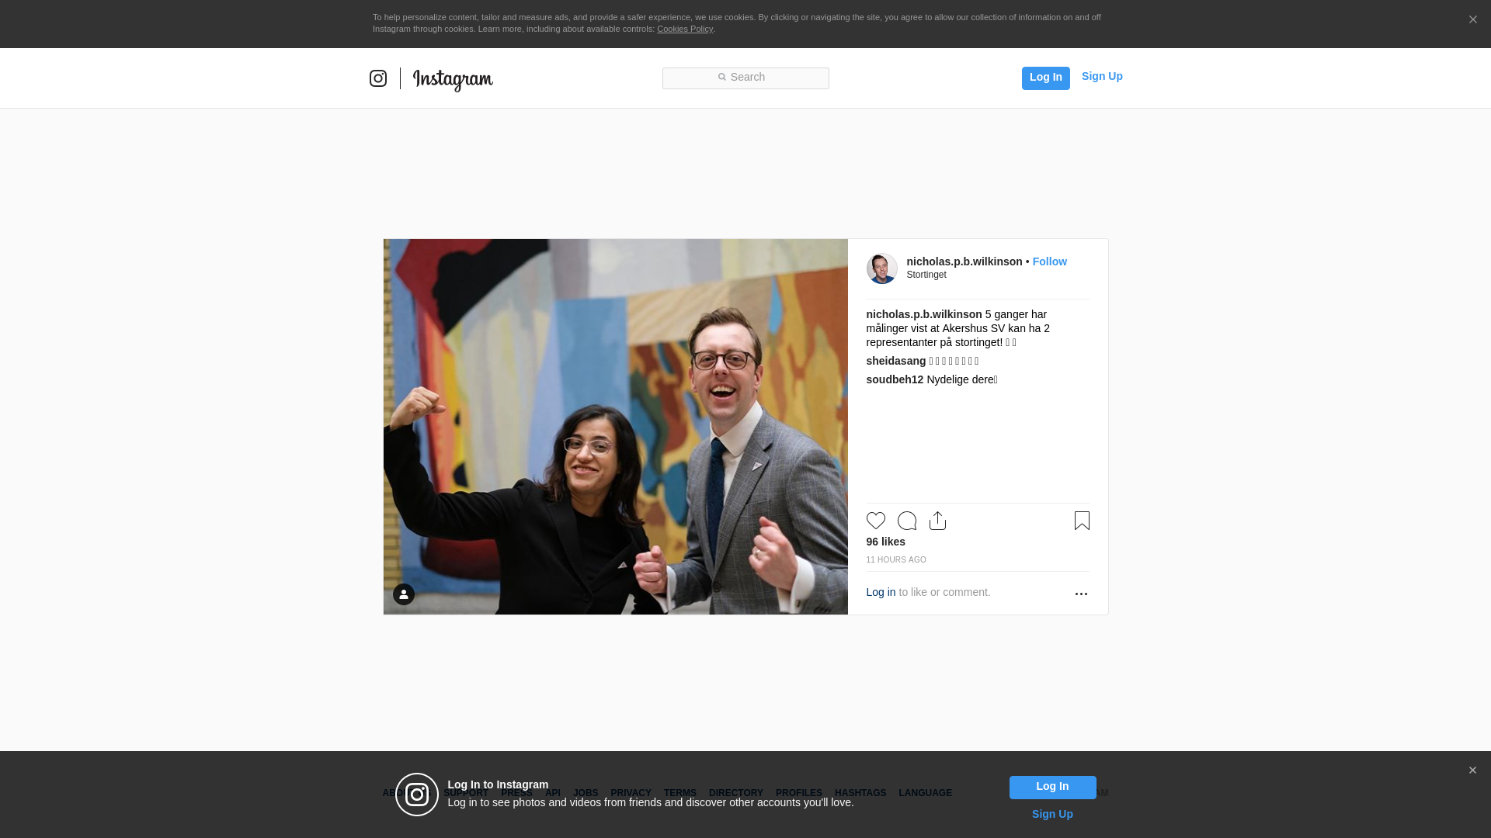
Task: Focus the Search input field
Action: click(745, 78)
